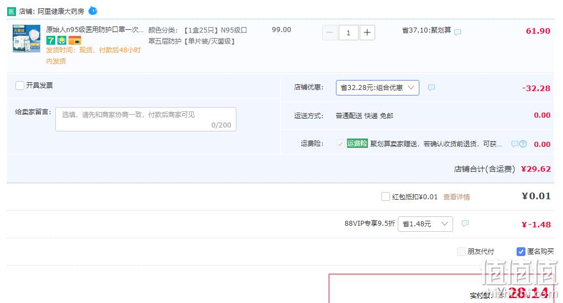This screenshot has height=303, width=563.
Task: Click the comment icon in 运费险 row
Action: (x=515, y=144)
